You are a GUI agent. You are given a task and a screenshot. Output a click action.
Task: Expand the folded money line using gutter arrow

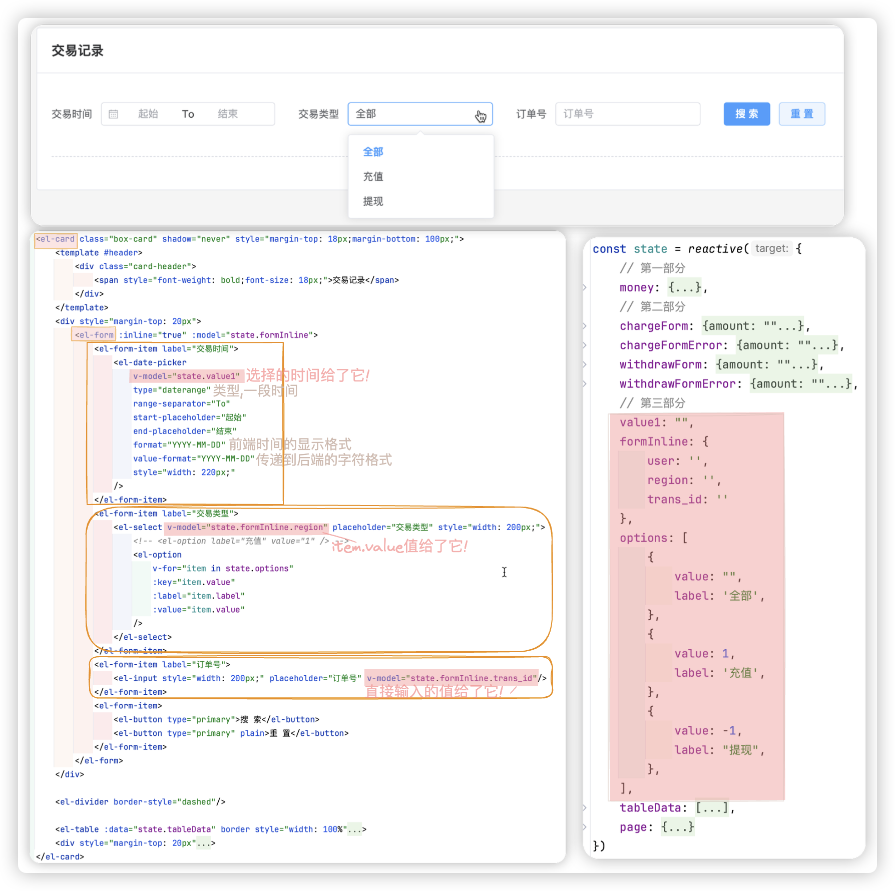(x=585, y=288)
